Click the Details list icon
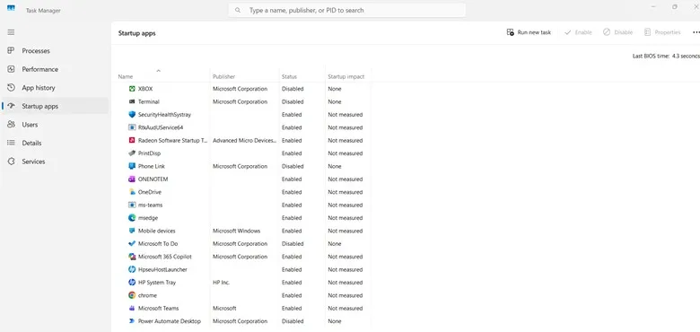 pos(11,143)
